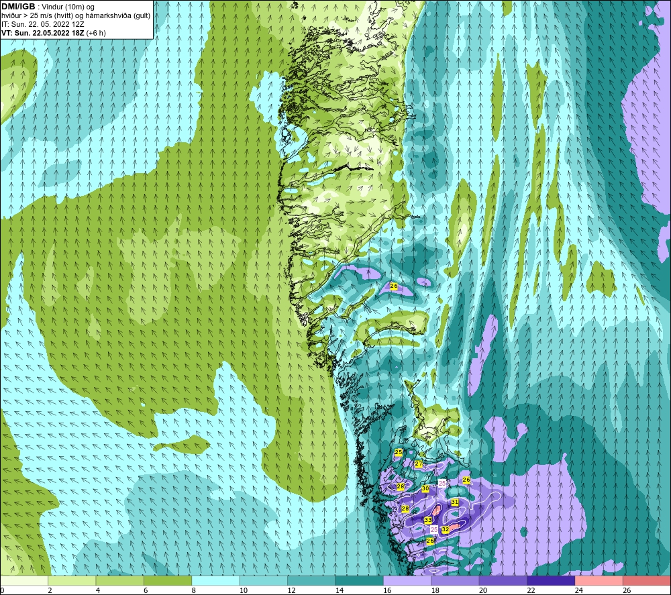Click the salmon legend swatch above 26 m/s

647,580
